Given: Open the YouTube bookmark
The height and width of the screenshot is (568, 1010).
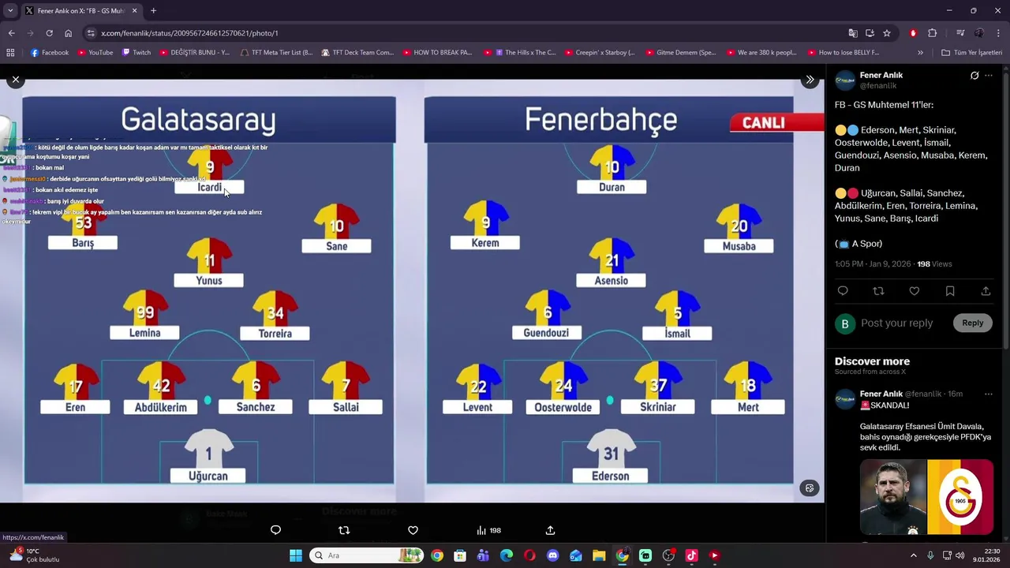Looking at the screenshot, I should pyautogui.click(x=95, y=53).
